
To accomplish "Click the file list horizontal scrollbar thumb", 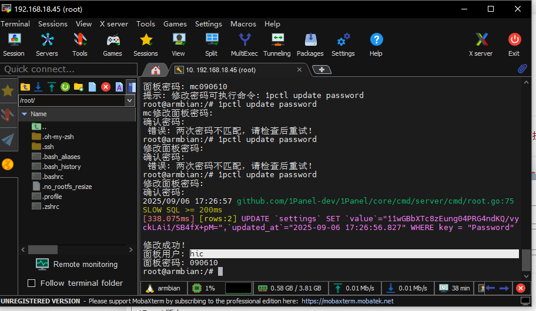I will pyautogui.click(x=43, y=249).
